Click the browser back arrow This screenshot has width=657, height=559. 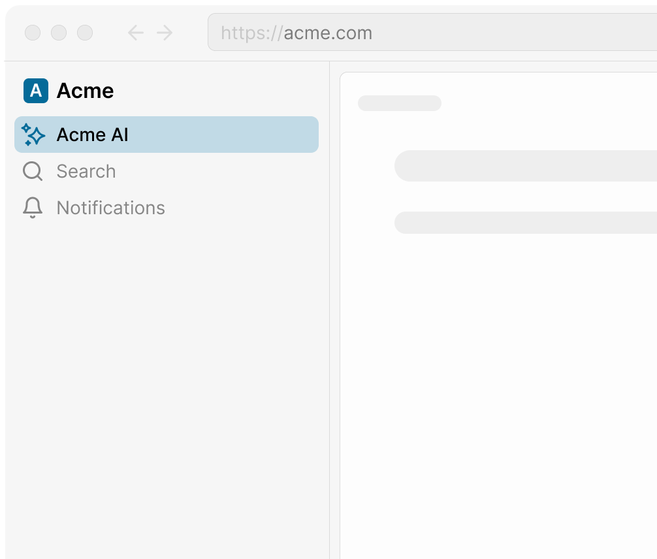tap(135, 33)
